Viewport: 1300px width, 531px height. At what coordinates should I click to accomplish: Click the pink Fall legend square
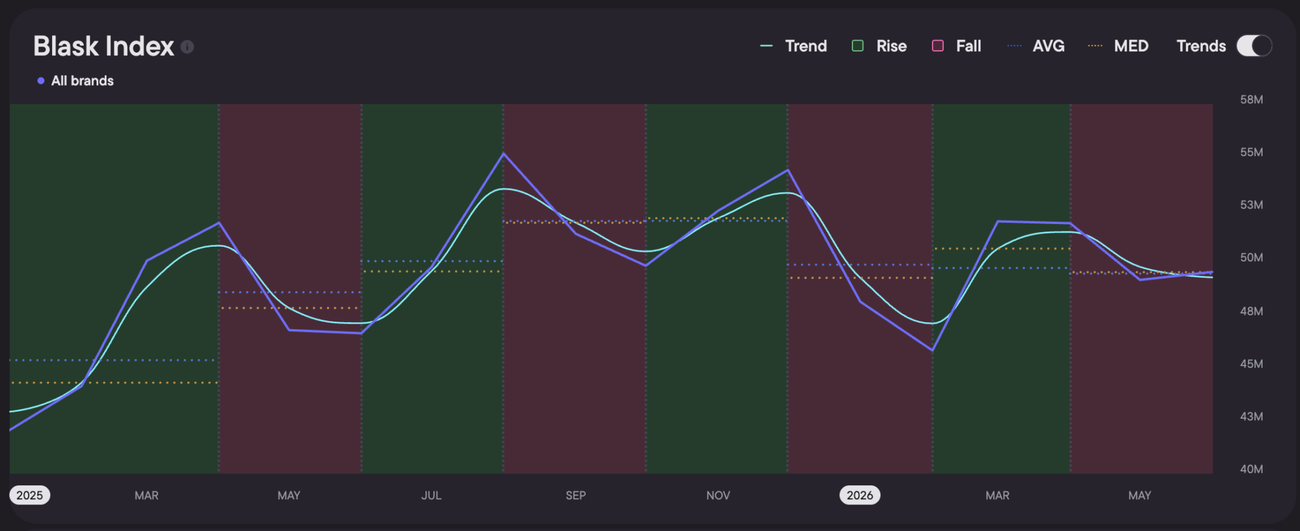pyautogui.click(x=938, y=46)
